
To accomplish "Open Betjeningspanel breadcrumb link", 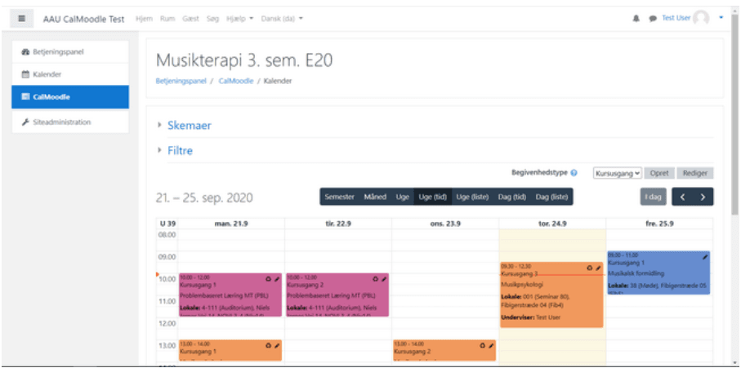I will (181, 81).
